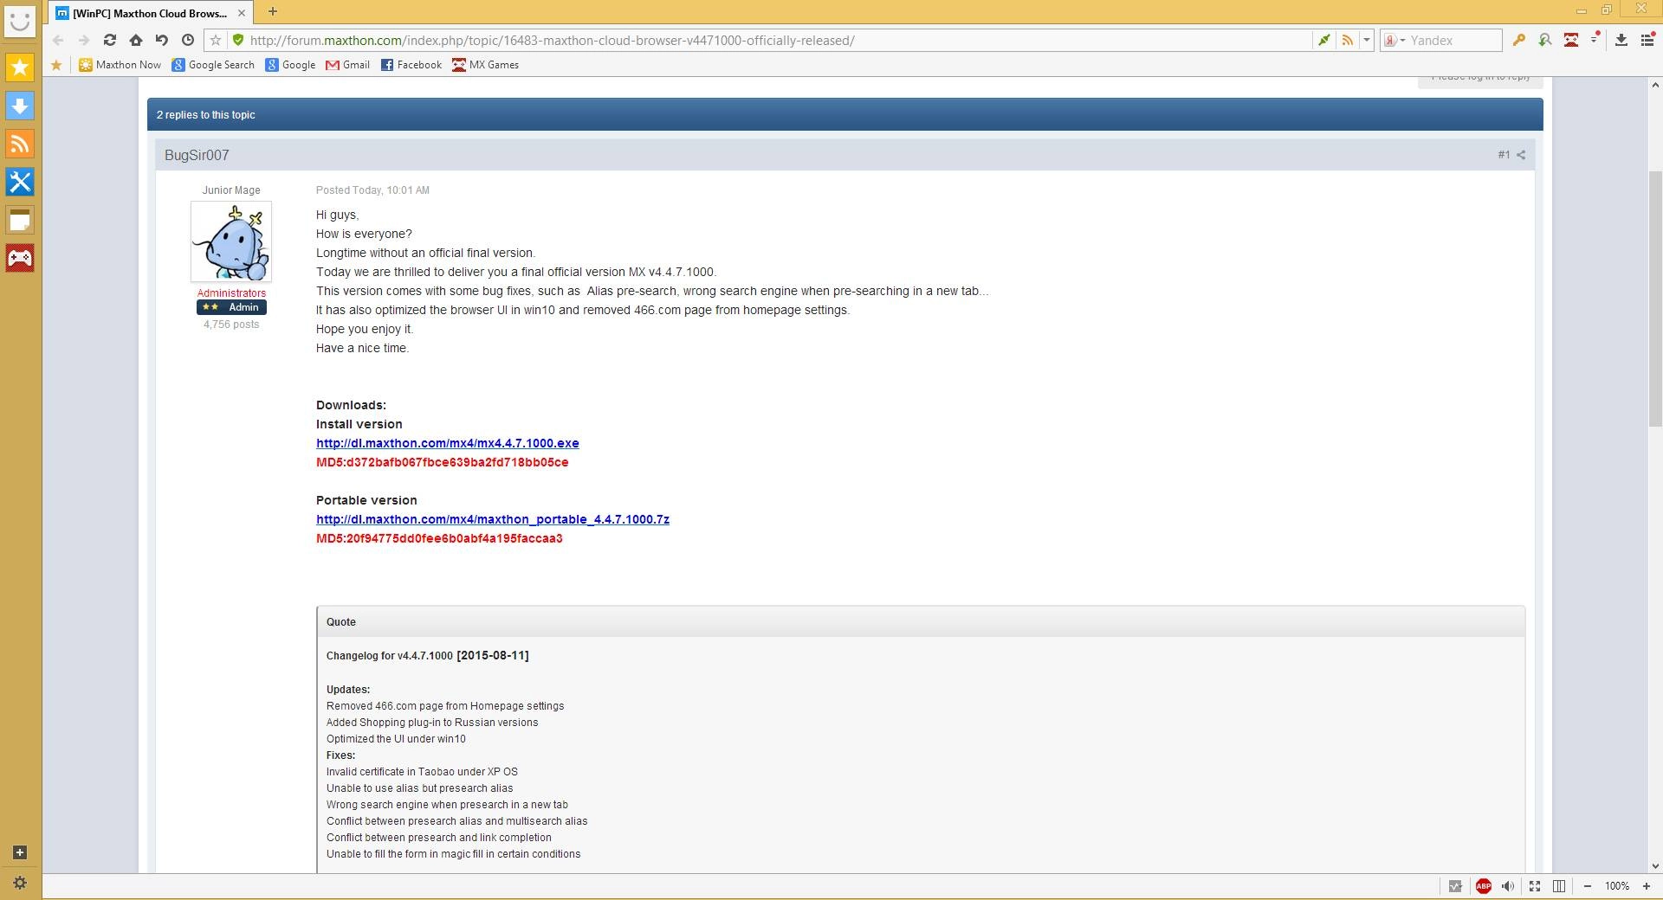Click post number #1 permalink

pyautogui.click(x=1504, y=155)
